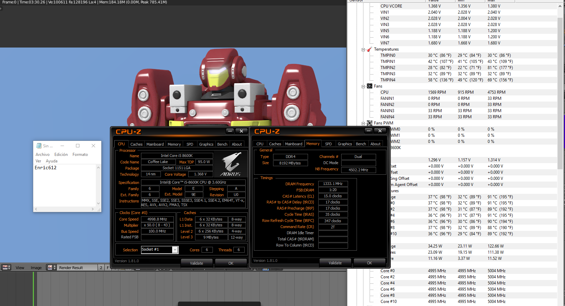Click Notepad horizontal scroll right arrow
565x306 pixels.
(x=93, y=209)
